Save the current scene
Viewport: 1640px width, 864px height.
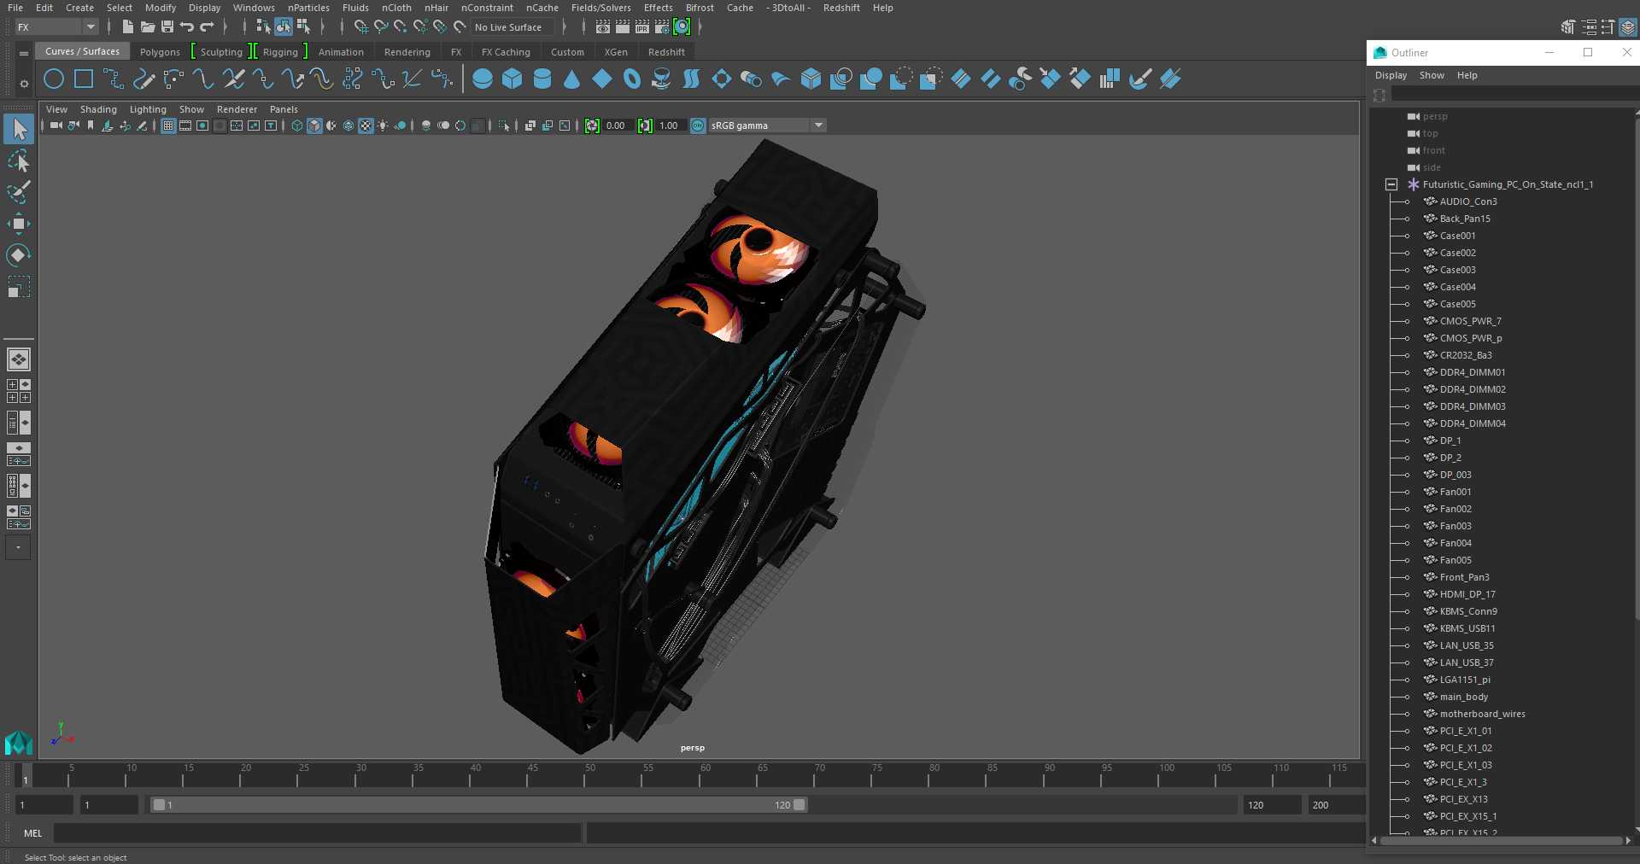pyautogui.click(x=167, y=27)
